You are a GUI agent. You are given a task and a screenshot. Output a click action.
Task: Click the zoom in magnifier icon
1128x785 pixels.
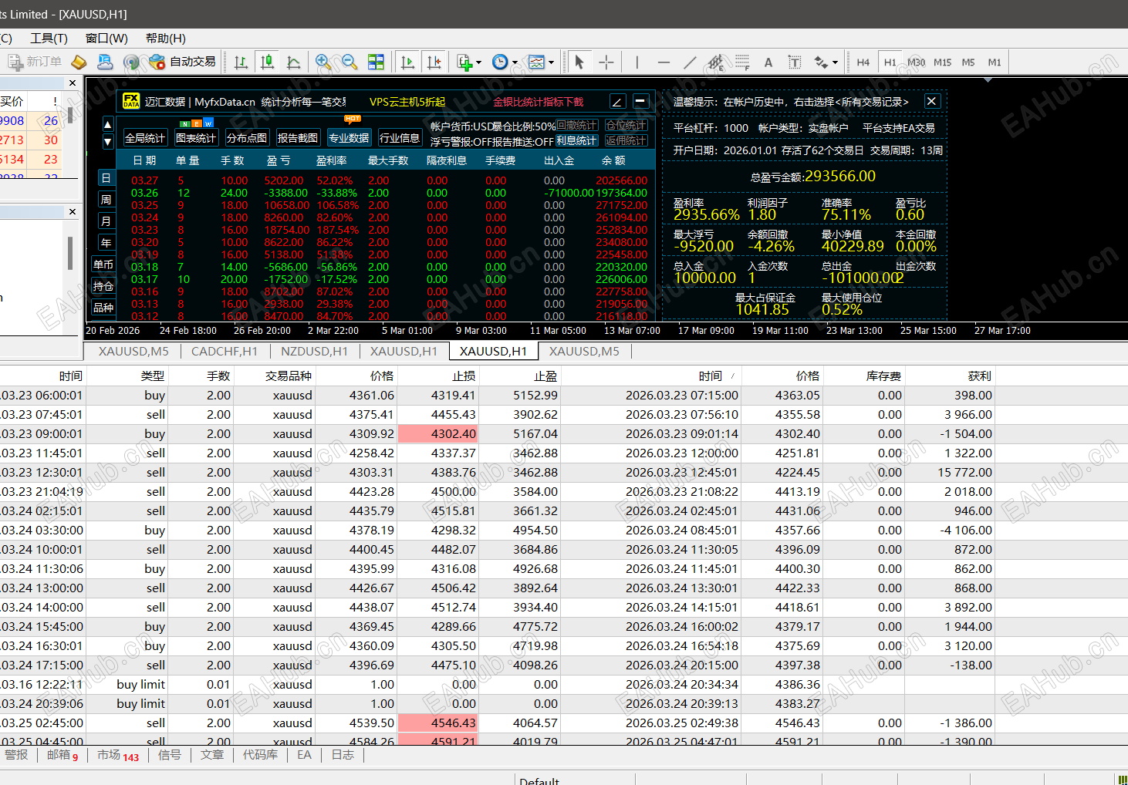tap(323, 62)
